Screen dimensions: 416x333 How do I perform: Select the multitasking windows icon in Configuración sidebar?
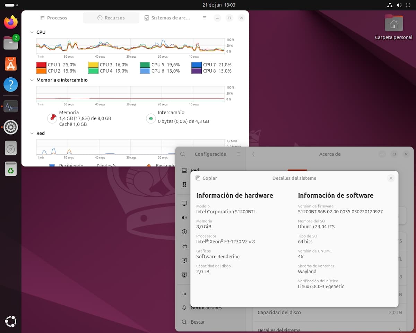click(184, 246)
